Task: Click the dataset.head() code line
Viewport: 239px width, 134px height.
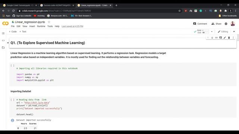Action: click(25, 114)
